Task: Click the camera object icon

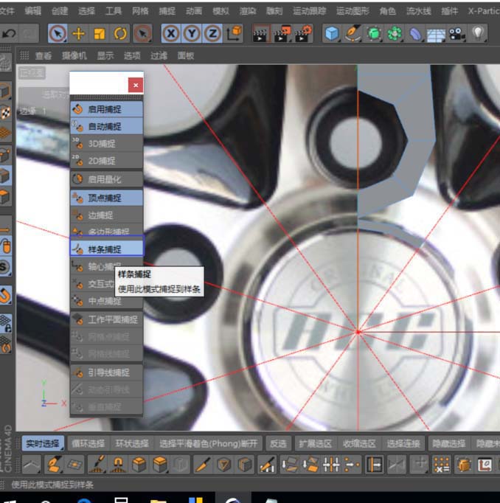Action: [457, 33]
